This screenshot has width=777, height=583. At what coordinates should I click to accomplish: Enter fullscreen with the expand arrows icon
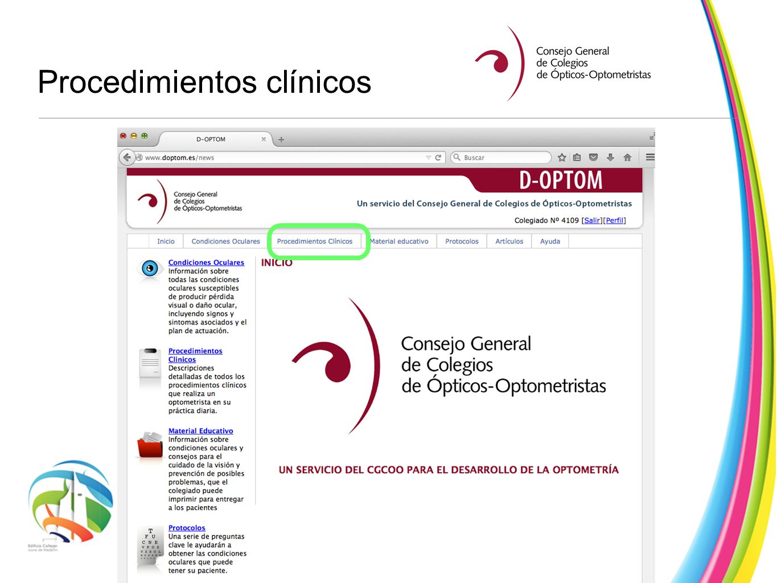(x=652, y=137)
